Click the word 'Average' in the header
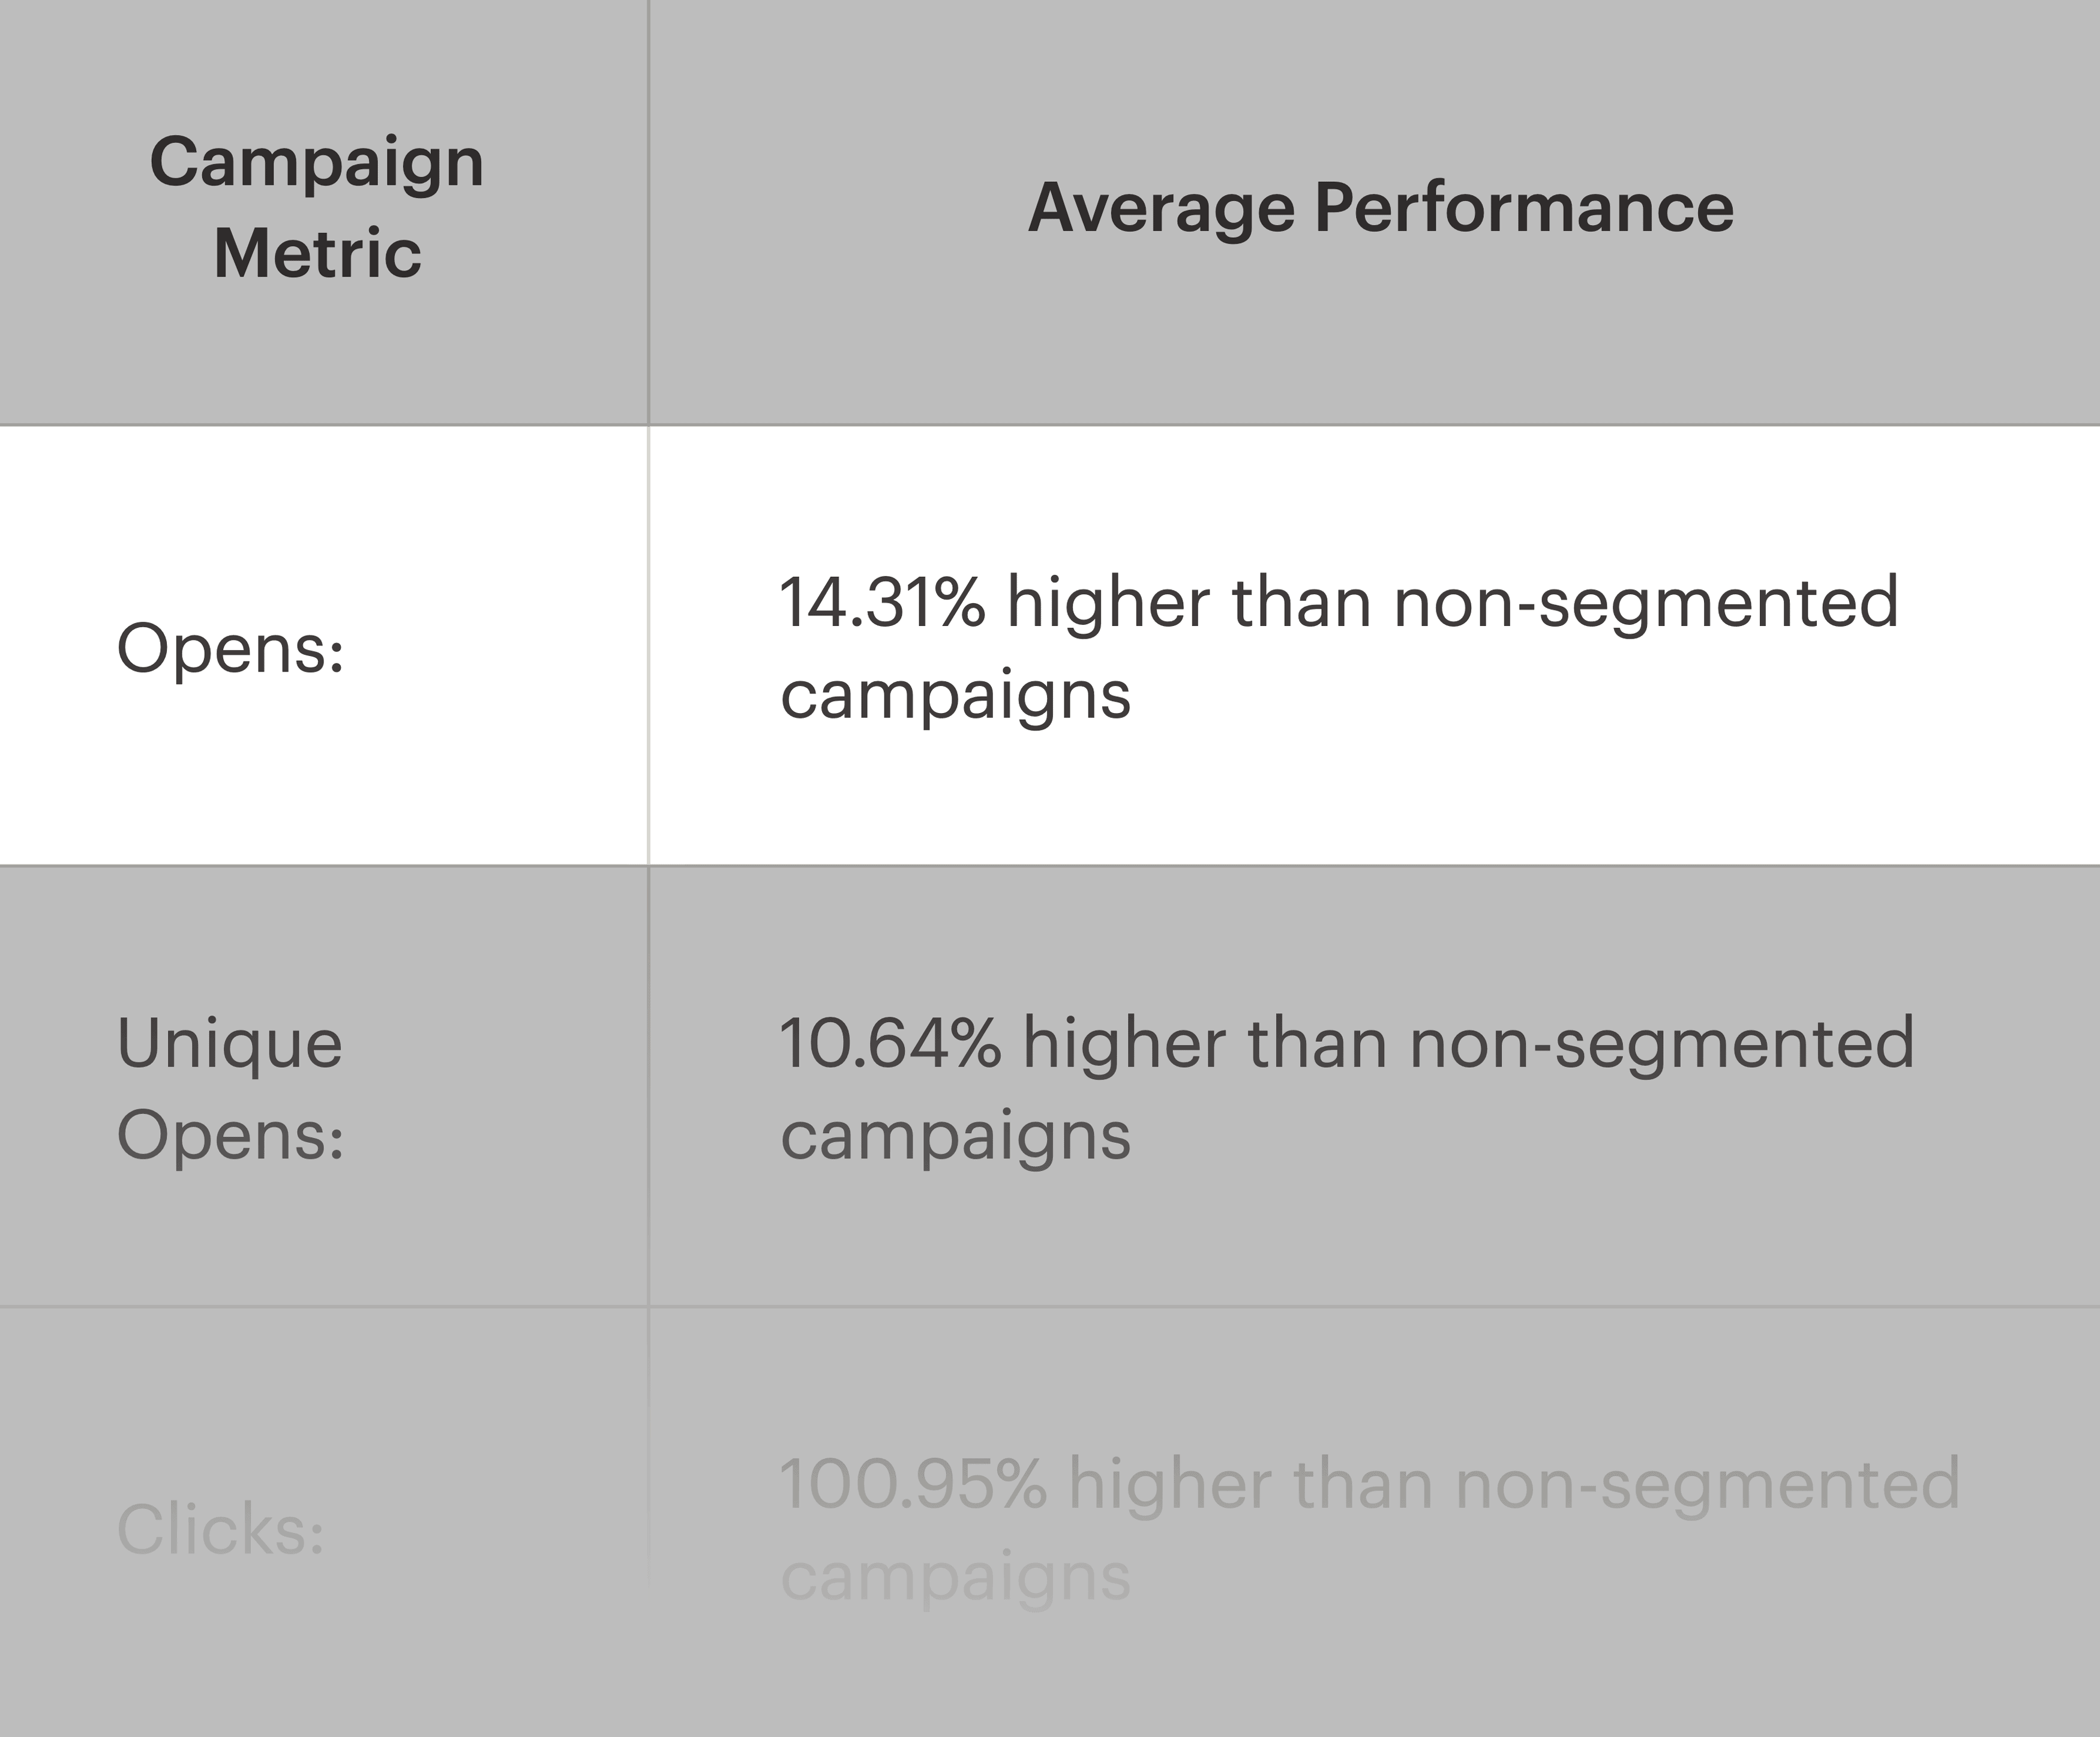The image size is (2100, 1737). coord(1161,209)
